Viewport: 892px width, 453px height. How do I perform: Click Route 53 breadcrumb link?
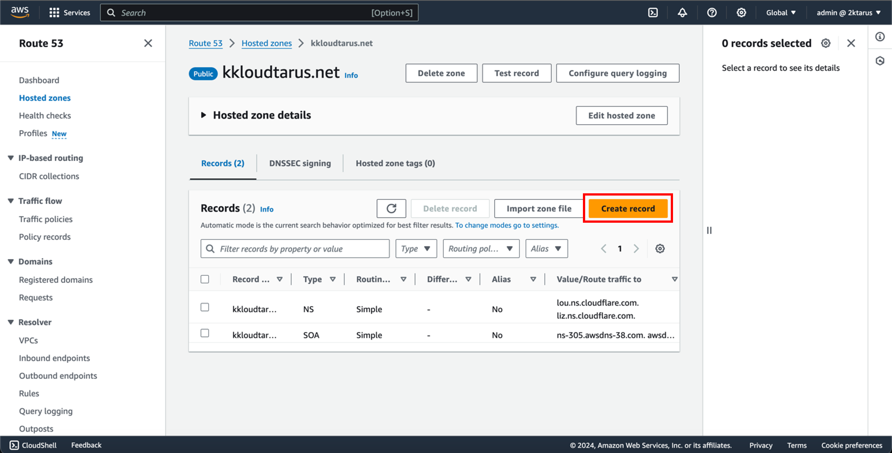point(206,43)
